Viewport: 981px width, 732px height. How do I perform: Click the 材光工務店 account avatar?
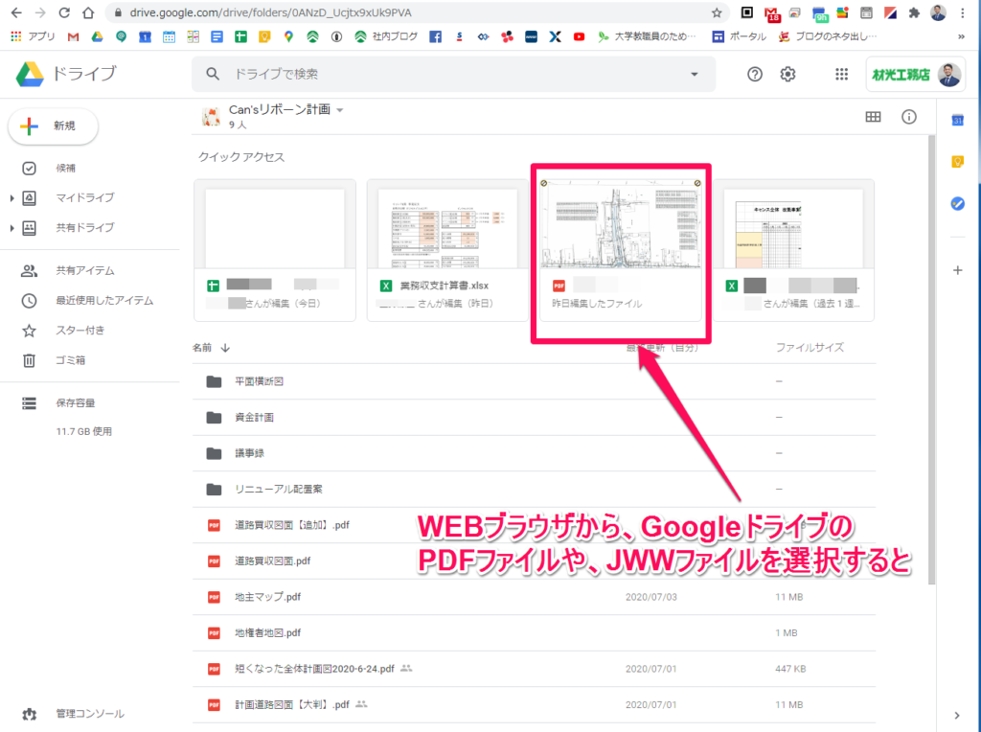pyautogui.click(x=949, y=75)
